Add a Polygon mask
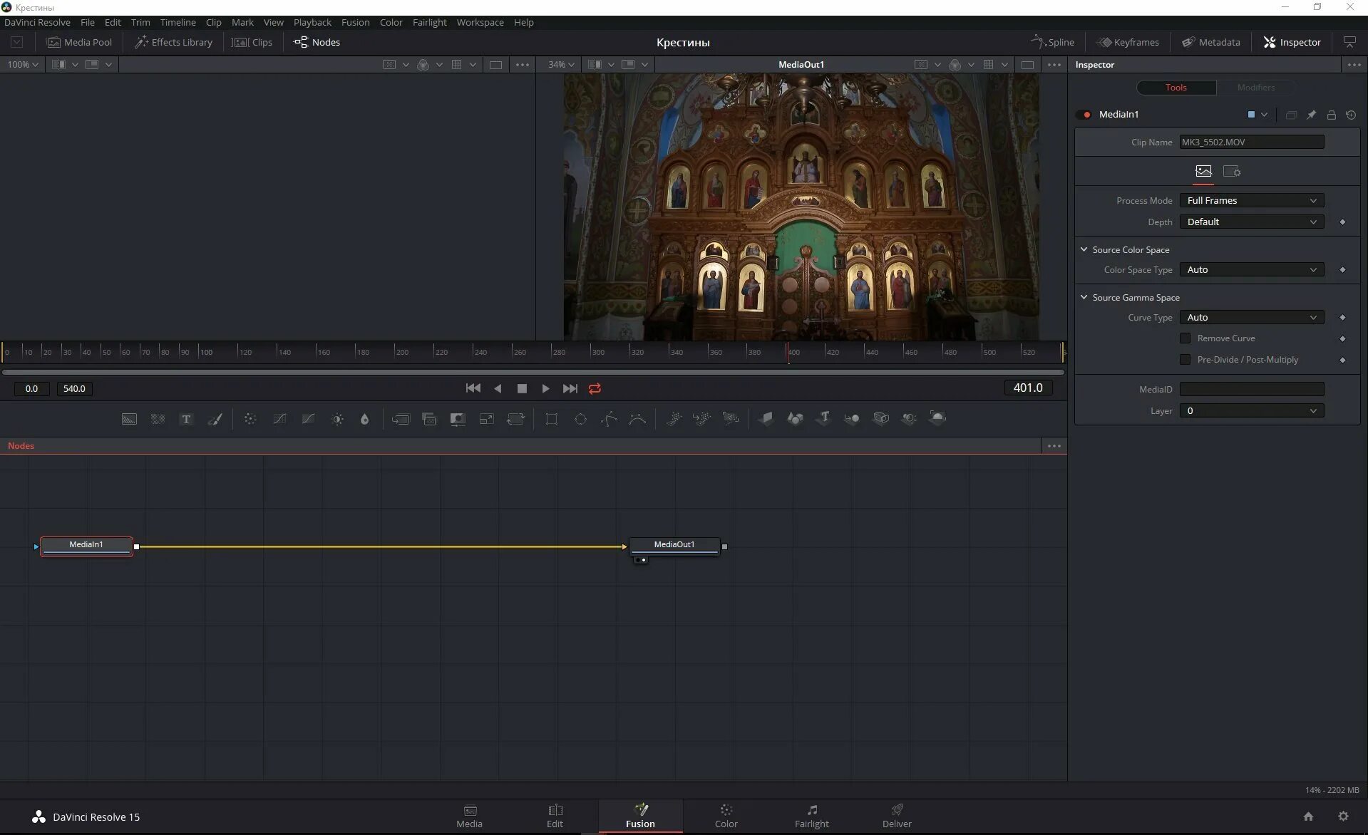The width and height of the screenshot is (1368, 835). pos(609,419)
